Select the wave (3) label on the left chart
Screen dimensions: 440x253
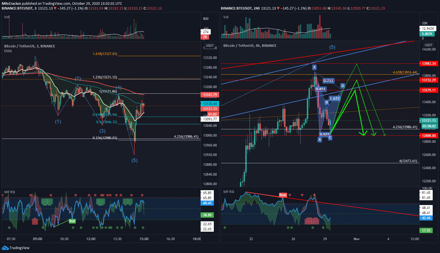[x=103, y=131]
